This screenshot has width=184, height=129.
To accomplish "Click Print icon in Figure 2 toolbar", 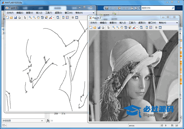I will click(x=103, y=28).
